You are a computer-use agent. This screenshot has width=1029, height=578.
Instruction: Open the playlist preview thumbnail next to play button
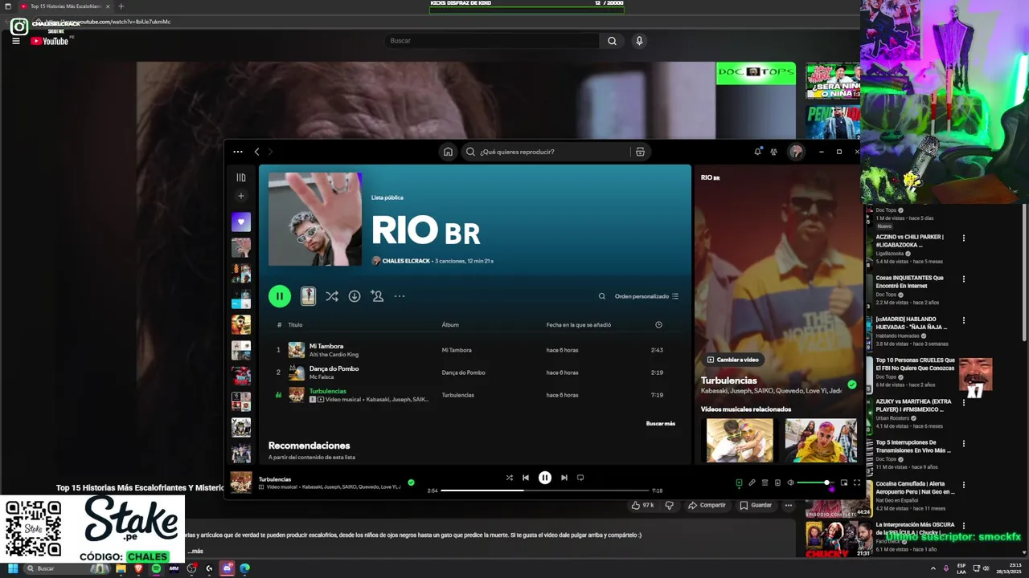[308, 296]
